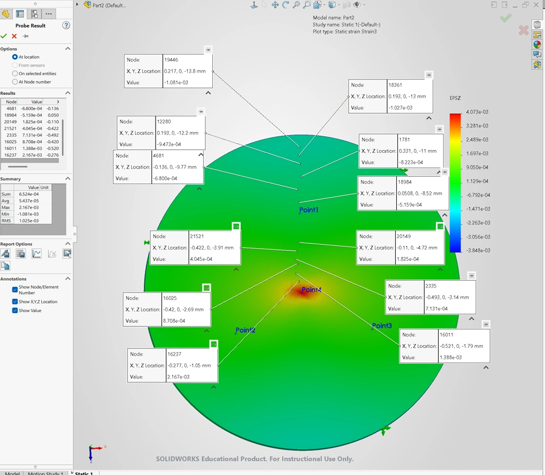Image resolution: width=545 pixels, height=475 pixels.
Task: Select node 4681 row in Results
Action: 31,109
